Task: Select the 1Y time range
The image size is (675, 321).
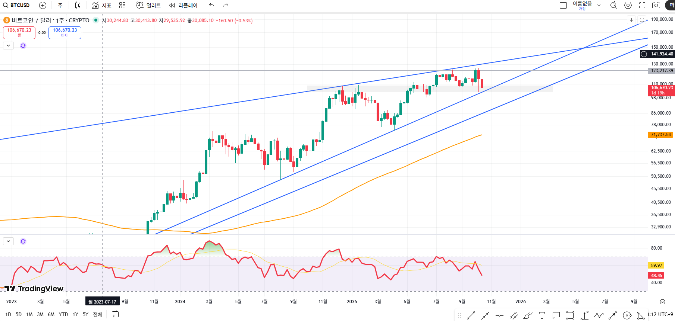Action: pos(75,314)
